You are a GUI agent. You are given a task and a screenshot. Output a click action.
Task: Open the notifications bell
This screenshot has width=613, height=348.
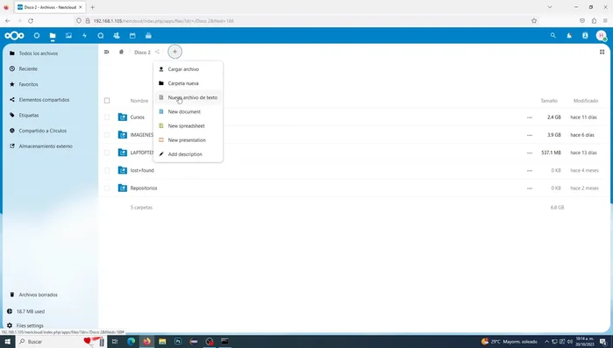pos(569,36)
